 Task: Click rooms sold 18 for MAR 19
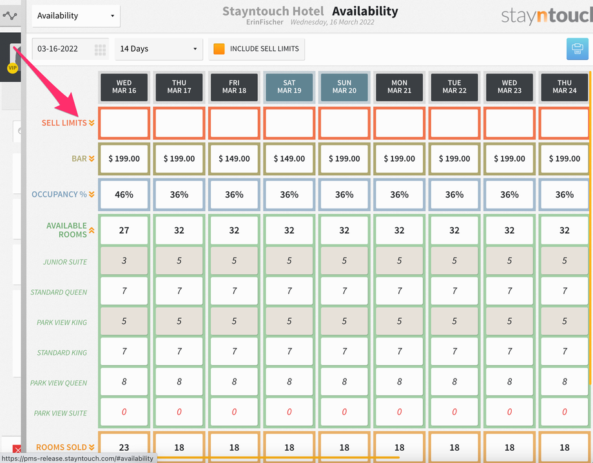coord(289,448)
